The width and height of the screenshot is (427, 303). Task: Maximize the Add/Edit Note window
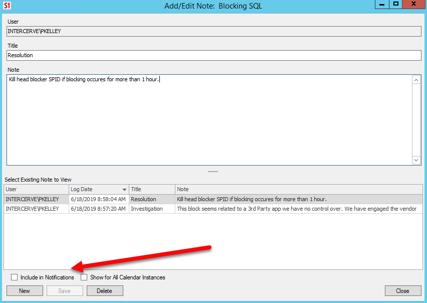tap(396, 5)
